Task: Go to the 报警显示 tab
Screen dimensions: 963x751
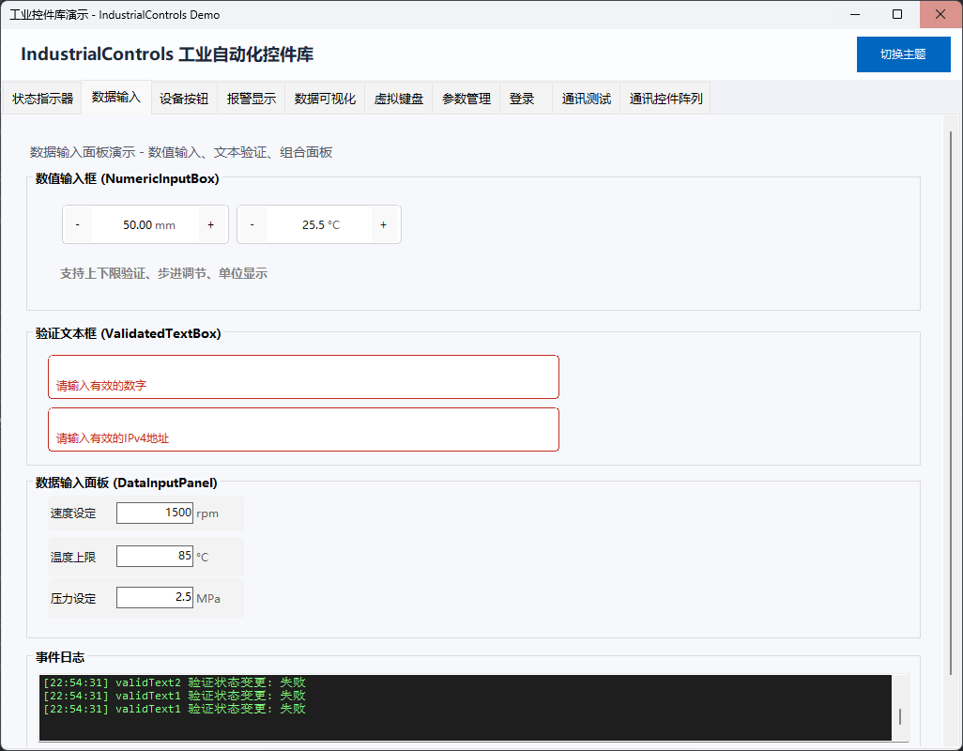Action: tap(252, 99)
